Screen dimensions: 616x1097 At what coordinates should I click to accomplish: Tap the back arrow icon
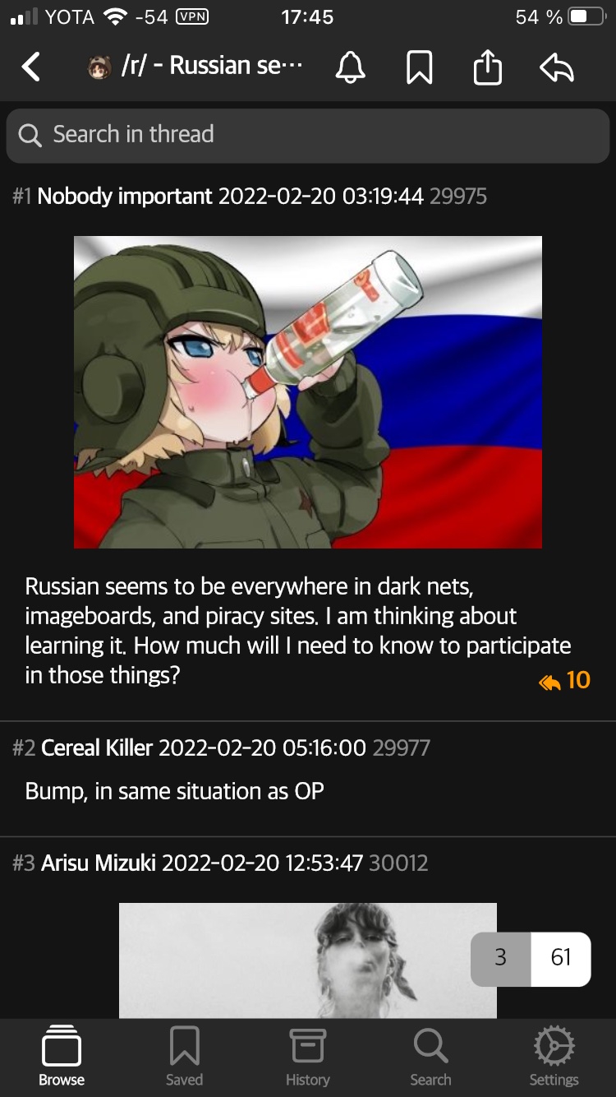31,67
